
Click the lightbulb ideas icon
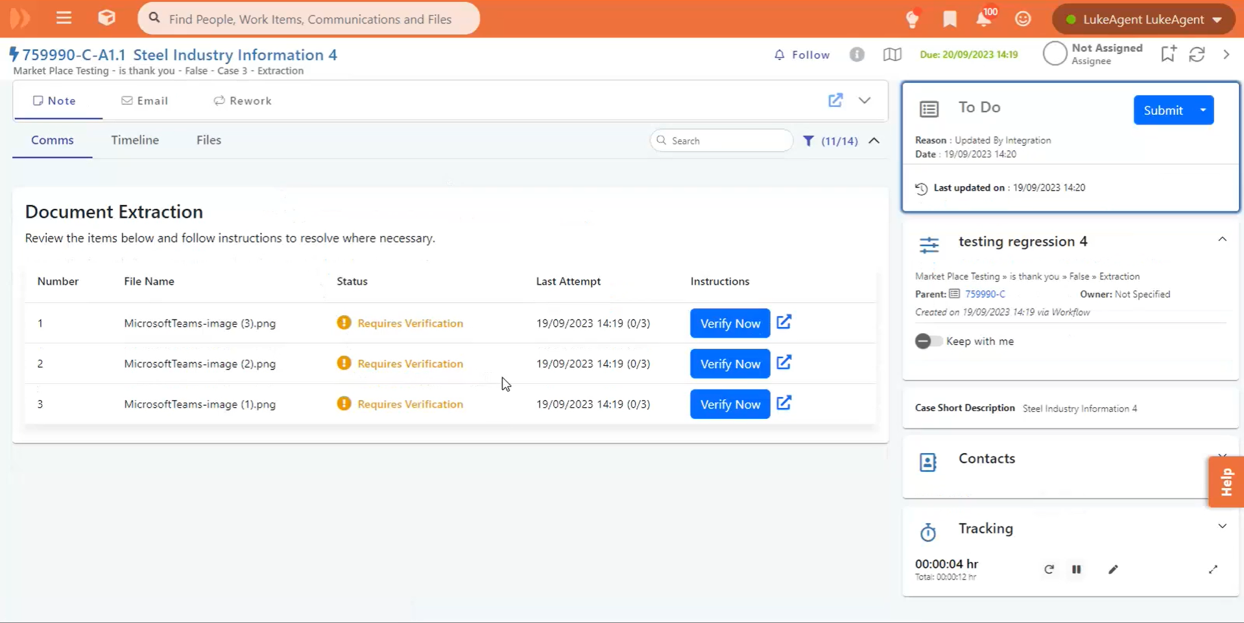coord(913,19)
